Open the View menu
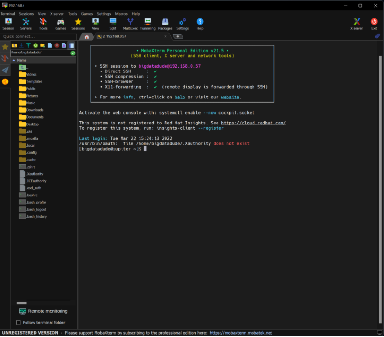384x337 pixels. click(x=42, y=14)
